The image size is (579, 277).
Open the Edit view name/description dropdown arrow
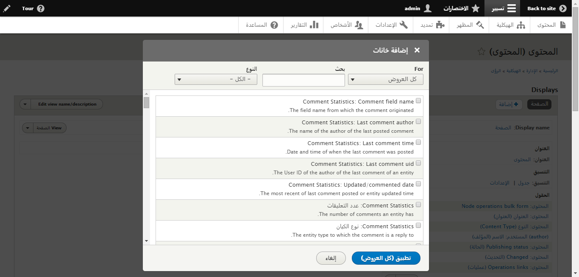(25, 104)
